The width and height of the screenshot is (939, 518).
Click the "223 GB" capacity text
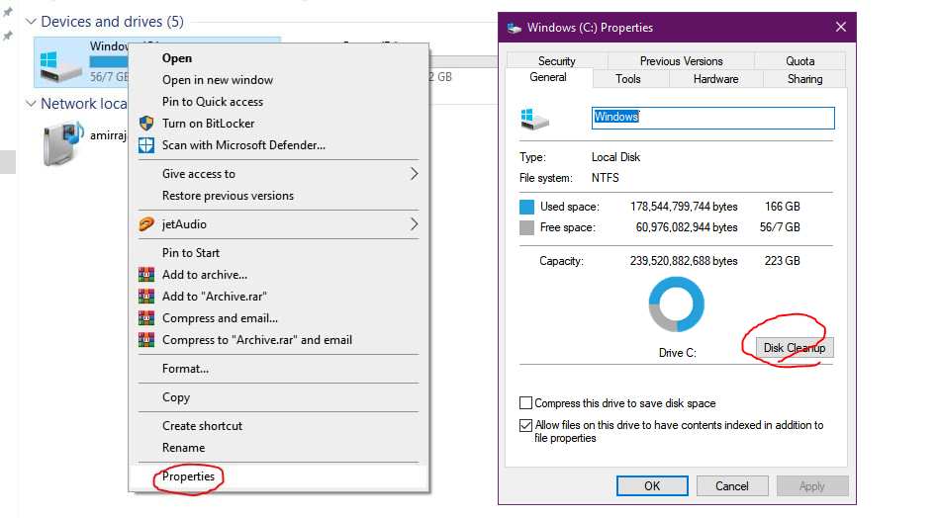782,261
